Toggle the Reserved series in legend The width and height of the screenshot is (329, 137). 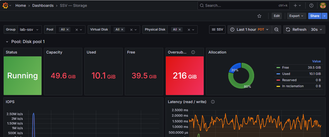(x=289, y=80)
